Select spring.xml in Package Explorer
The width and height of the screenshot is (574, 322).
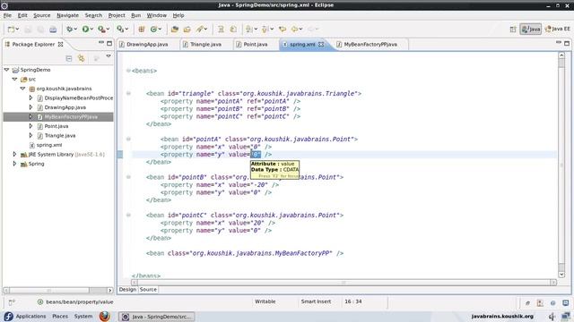(x=49, y=145)
